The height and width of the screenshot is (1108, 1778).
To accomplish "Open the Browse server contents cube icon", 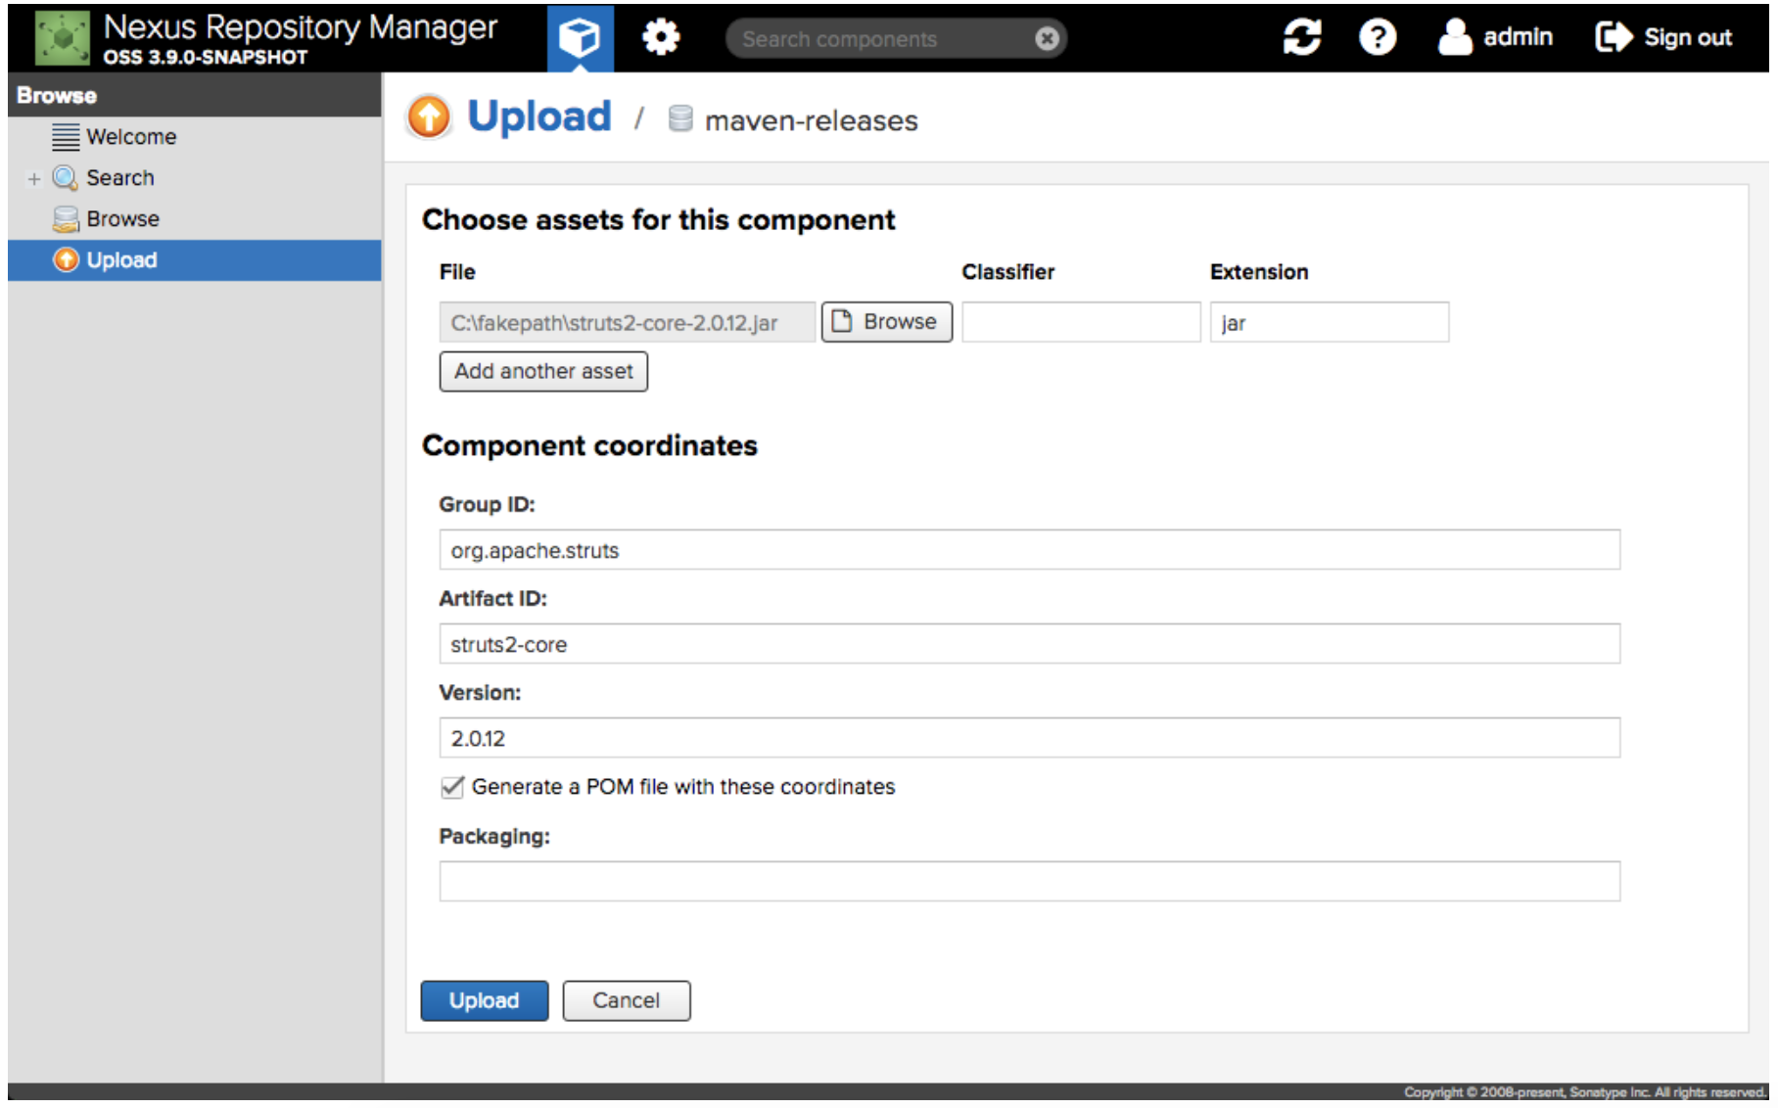I will [x=580, y=38].
